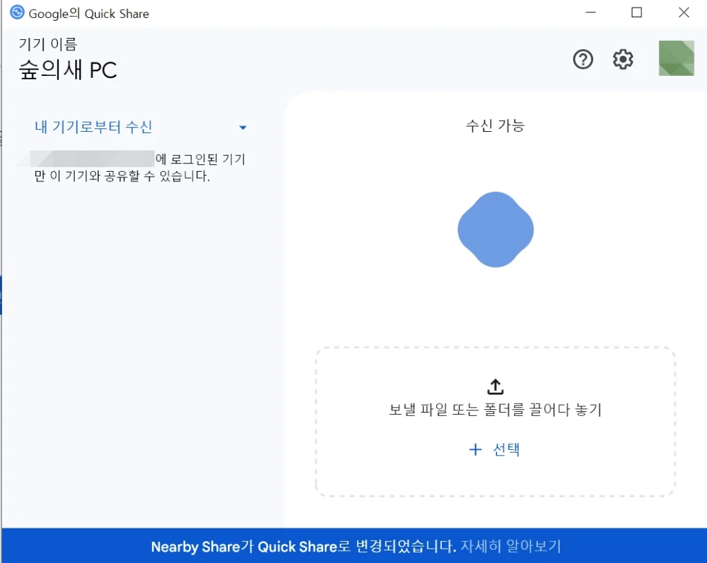This screenshot has height=563, width=707.
Task: Click the plus icon next to 선택
Action: [x=475, y=449]
